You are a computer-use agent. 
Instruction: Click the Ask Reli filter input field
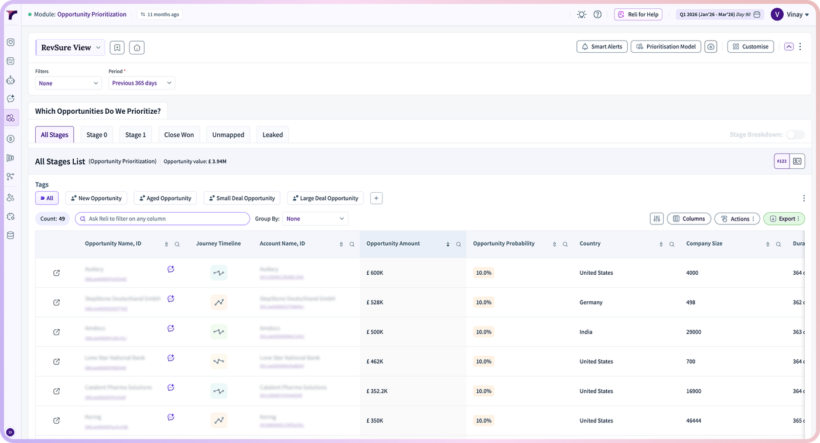[x=162, y=219]
